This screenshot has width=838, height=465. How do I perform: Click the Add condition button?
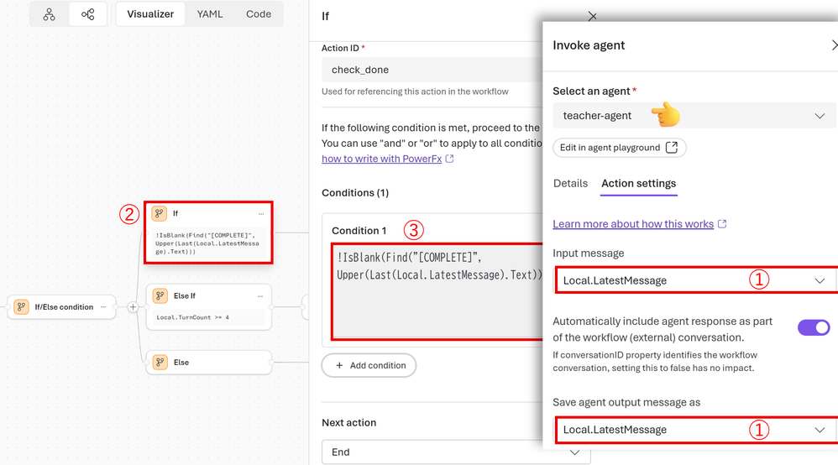369,366
